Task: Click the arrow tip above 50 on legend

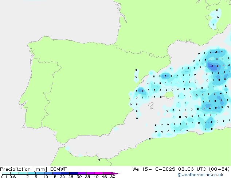Action: 115,173
